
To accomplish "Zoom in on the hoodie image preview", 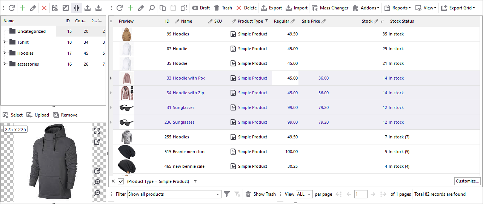I will 97,182.
